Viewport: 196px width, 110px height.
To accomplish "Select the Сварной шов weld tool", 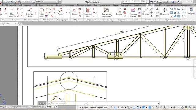I will [88, 13].
